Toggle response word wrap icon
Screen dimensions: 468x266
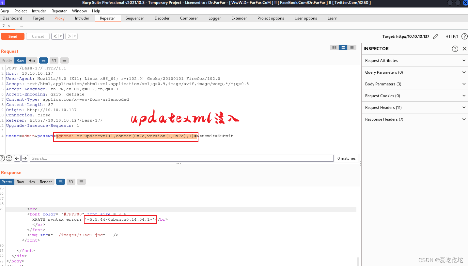coord(60,182)
